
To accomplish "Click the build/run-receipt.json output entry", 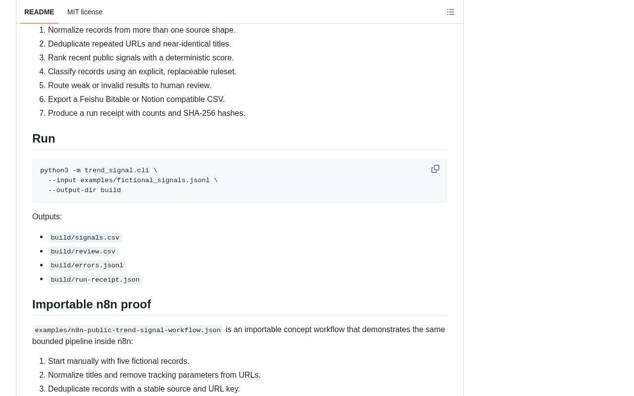I will click(x=95, y=280).
